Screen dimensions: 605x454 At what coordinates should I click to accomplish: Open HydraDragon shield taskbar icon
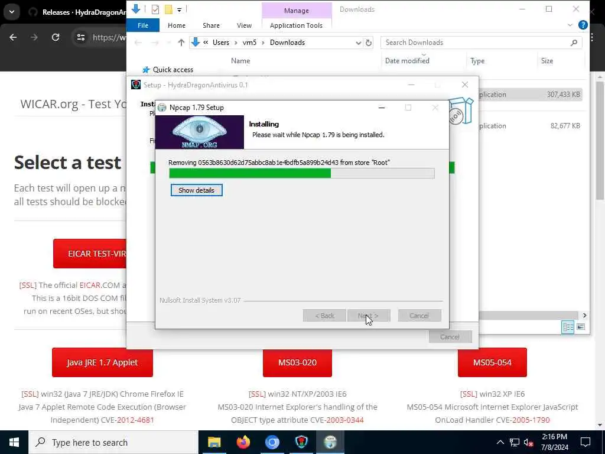tap(301, 442)
